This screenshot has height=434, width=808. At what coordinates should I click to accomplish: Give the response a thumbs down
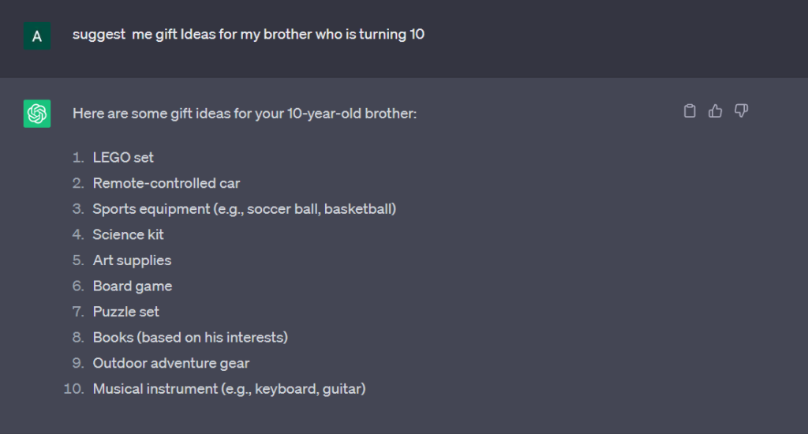click(x=741, y=110)
